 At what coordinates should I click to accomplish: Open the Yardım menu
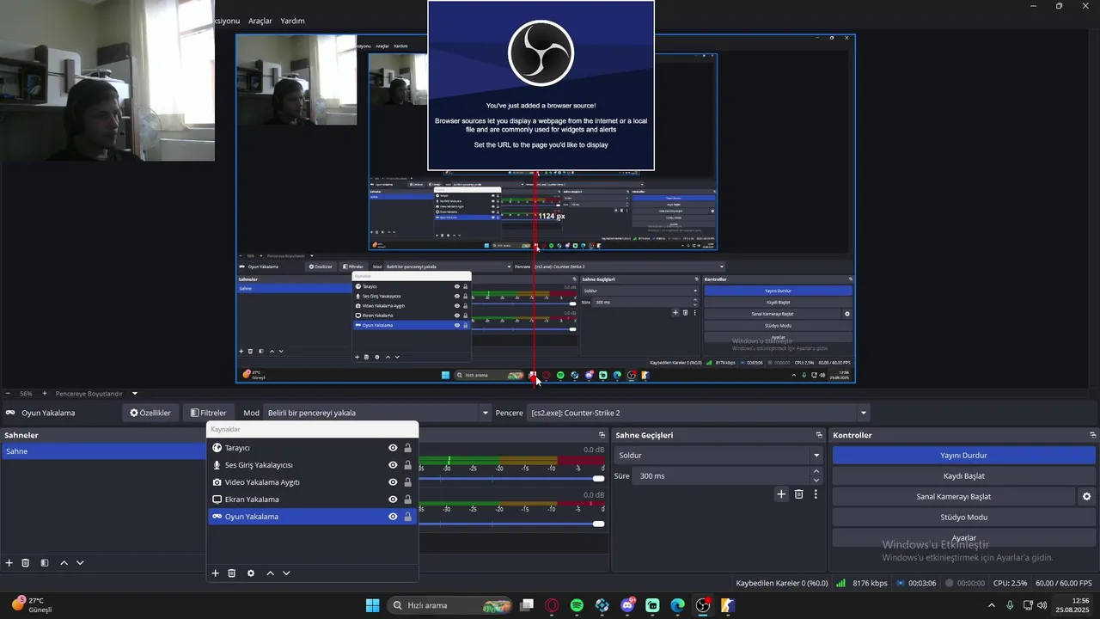293,21
